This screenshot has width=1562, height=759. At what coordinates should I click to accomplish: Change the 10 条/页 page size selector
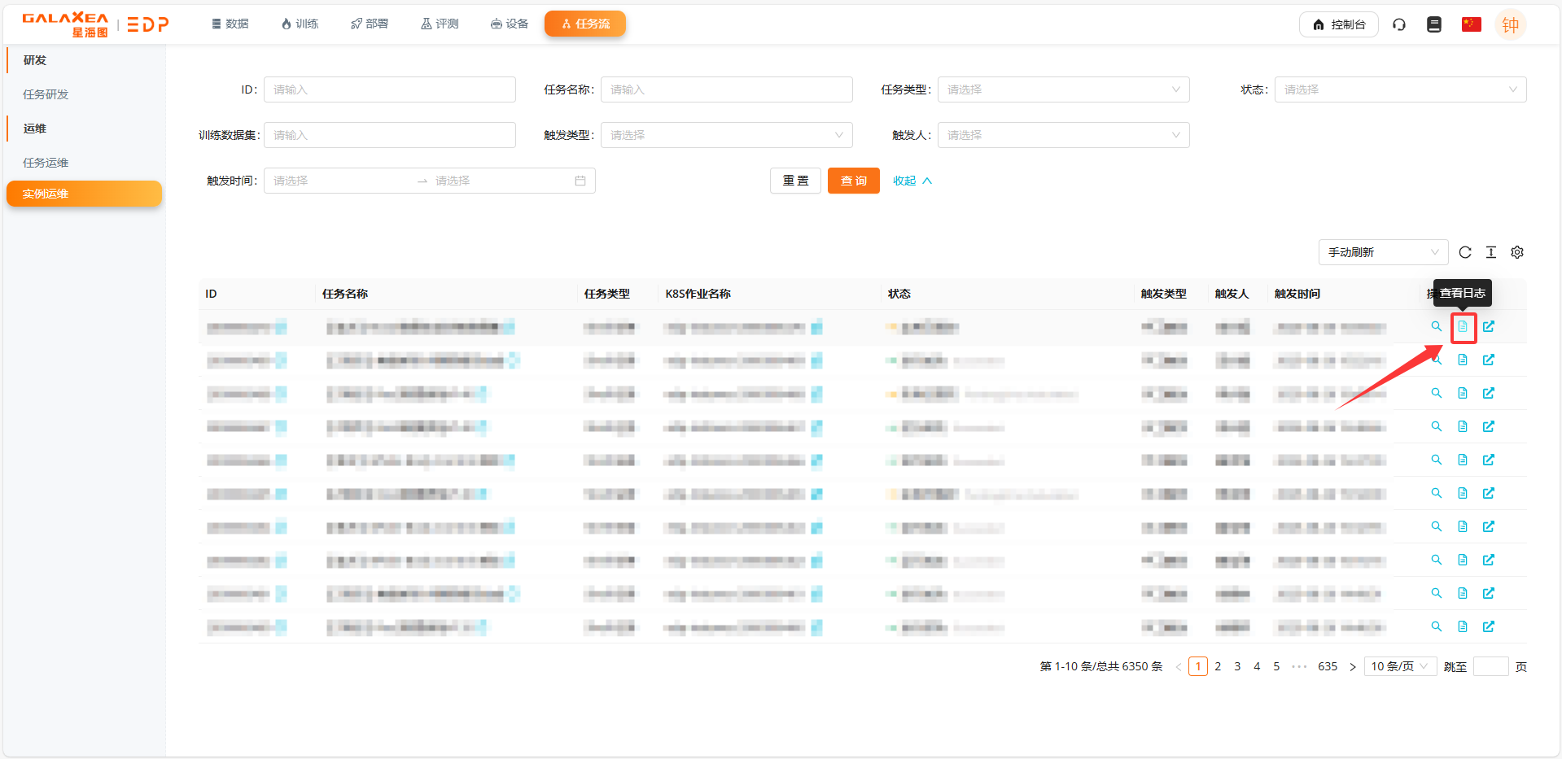(x=1399, y=666)
